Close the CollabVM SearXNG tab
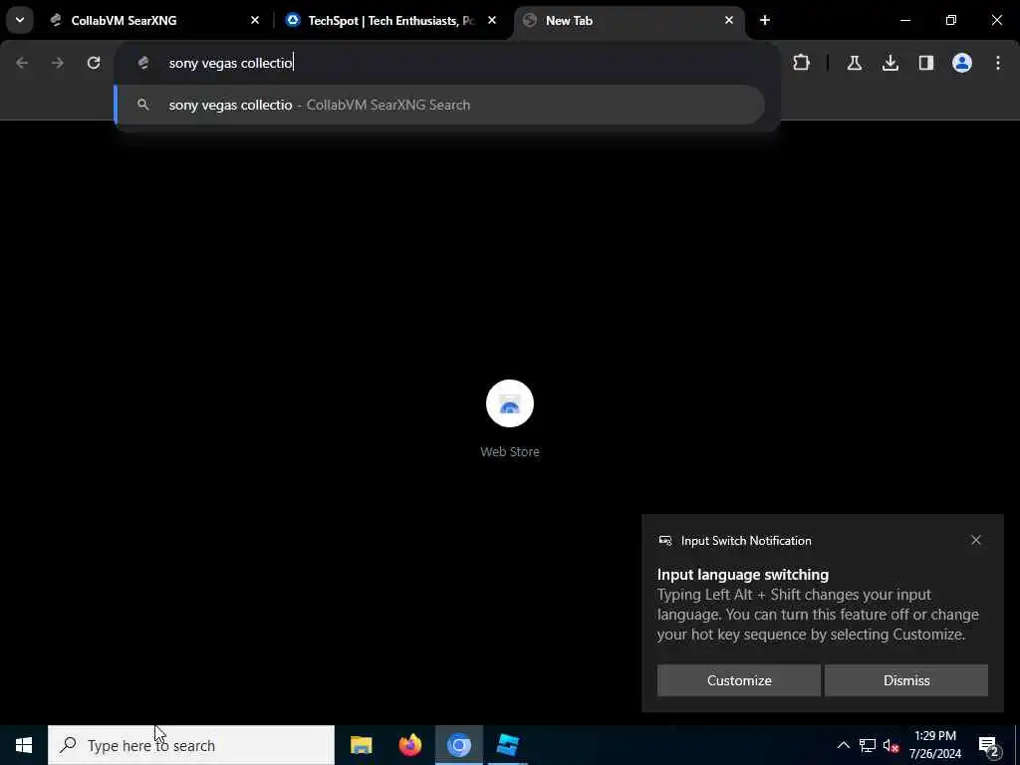Screen dimensions: 1020x765 (255, 20)
